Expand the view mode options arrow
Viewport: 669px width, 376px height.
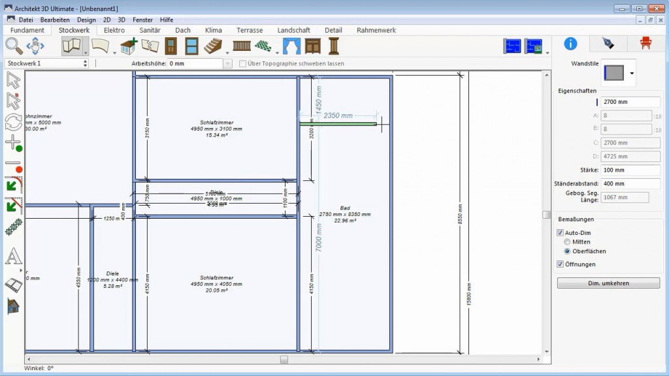pos(547,53)
